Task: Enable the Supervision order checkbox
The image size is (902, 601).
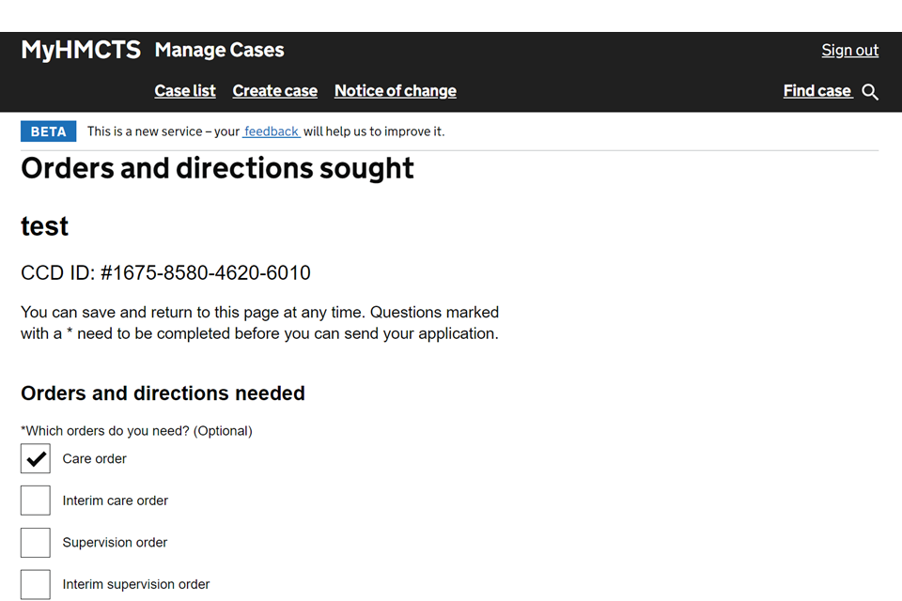Action: [x=36, y=543]
